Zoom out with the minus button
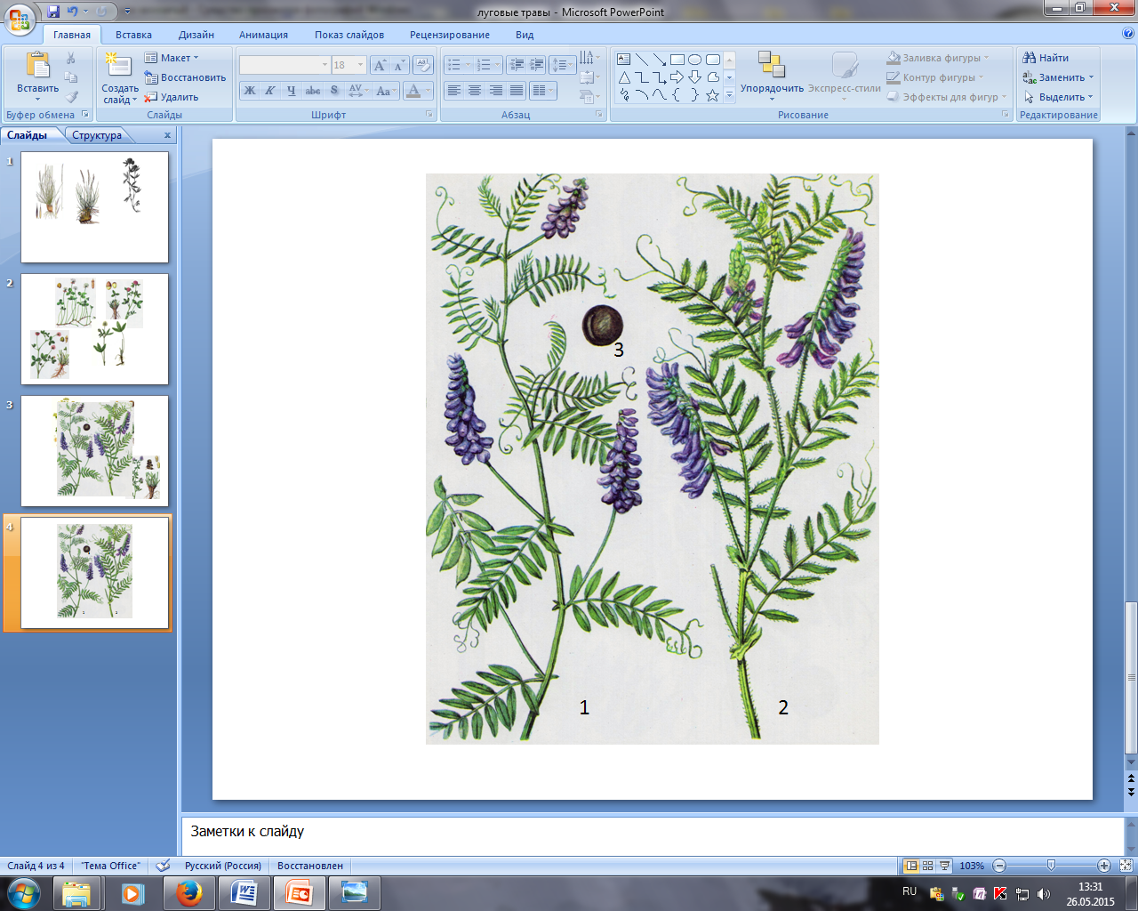The width and height of the screenshot is (1138, 911). coord(999,866)
